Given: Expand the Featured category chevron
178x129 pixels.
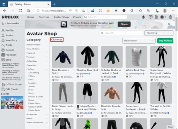Looking at the screenshot, I should click(47, 53).
